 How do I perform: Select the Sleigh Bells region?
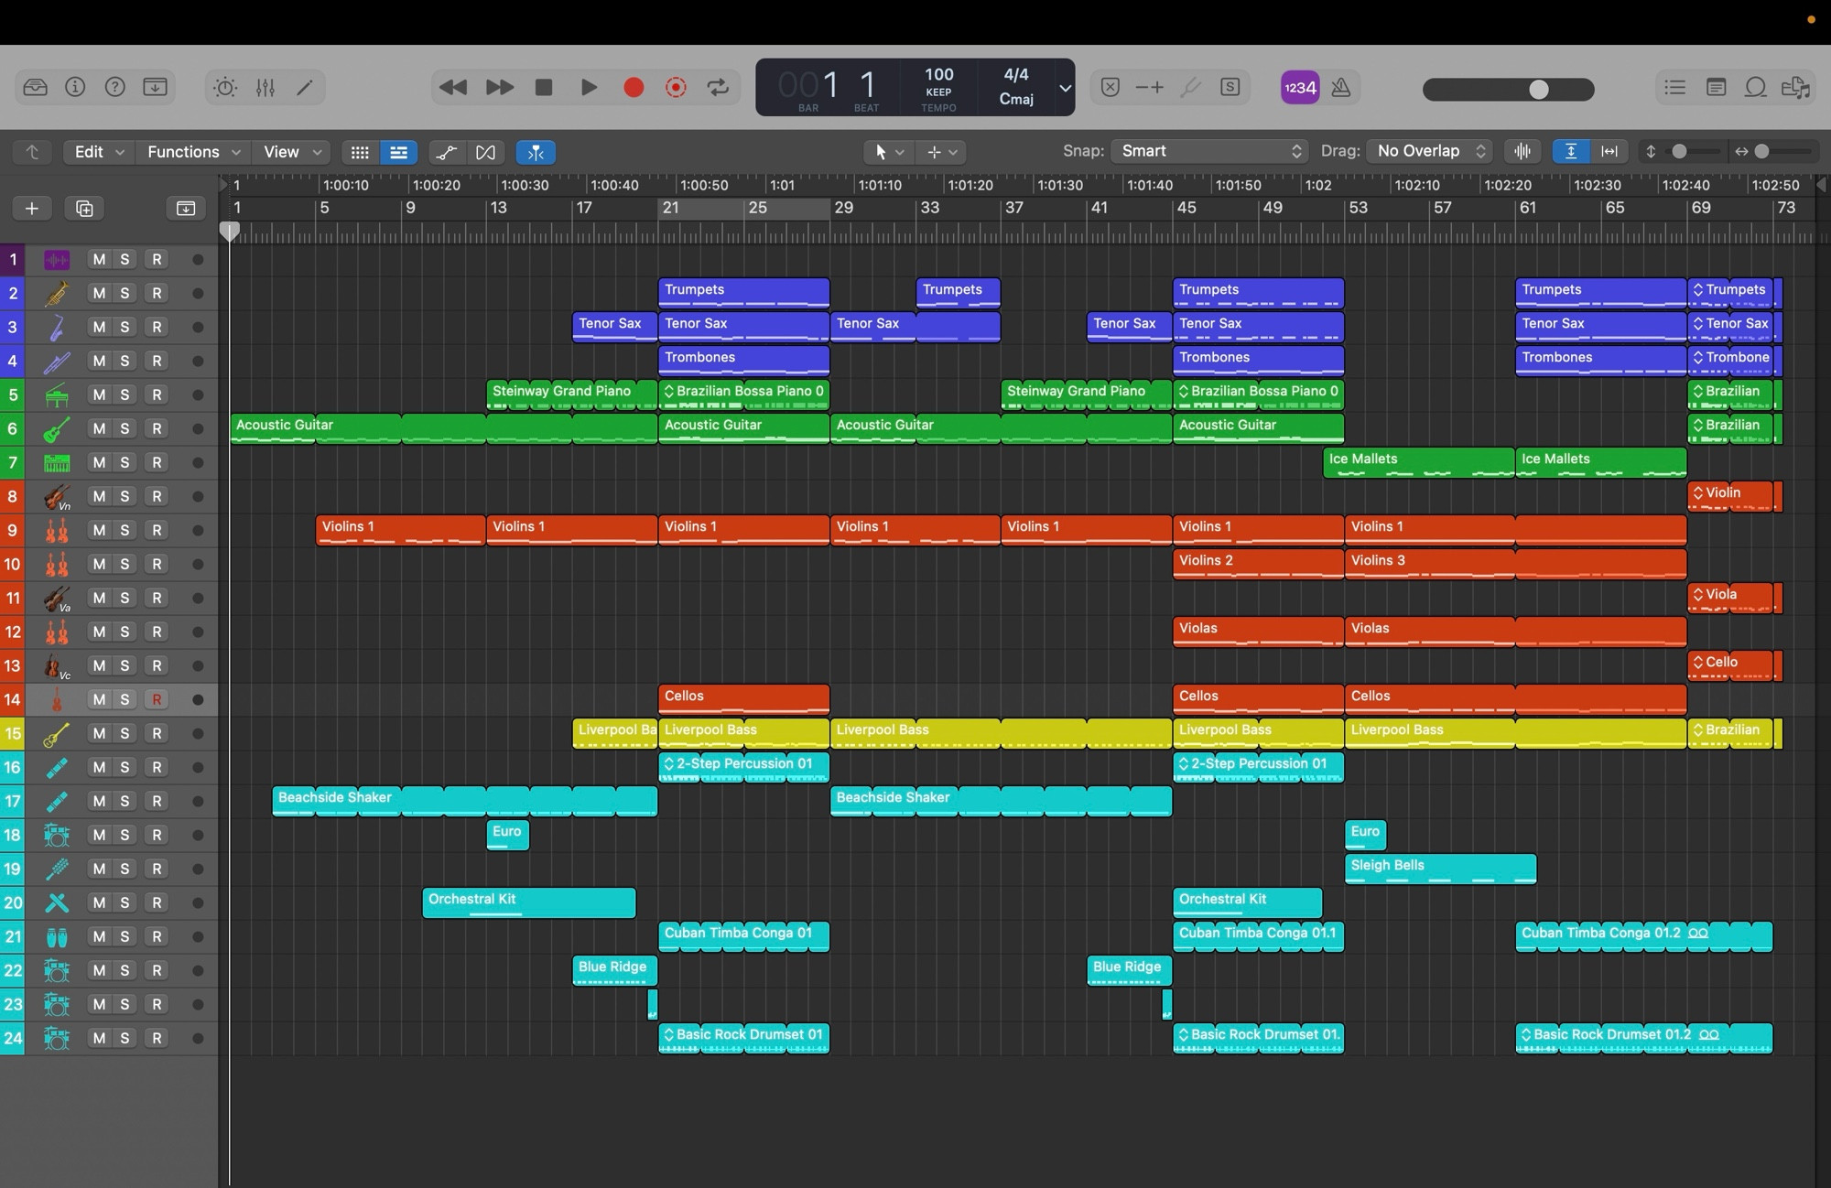(x=1440, y=869)
